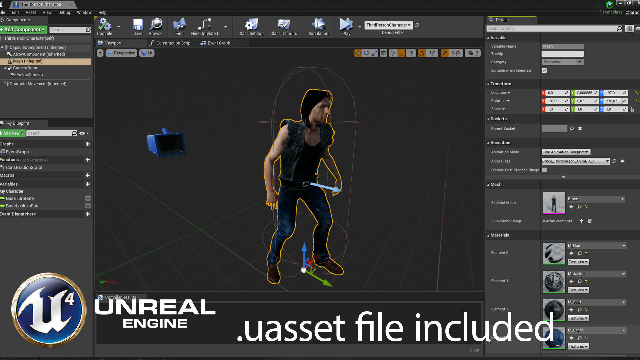Click the Bruce skeletal mesh thumbnail

point(554,203)
